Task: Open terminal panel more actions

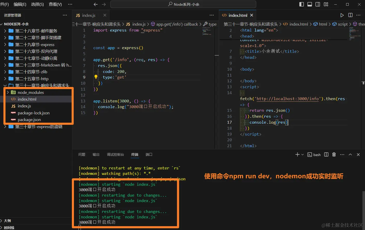Action: (342, 154)
